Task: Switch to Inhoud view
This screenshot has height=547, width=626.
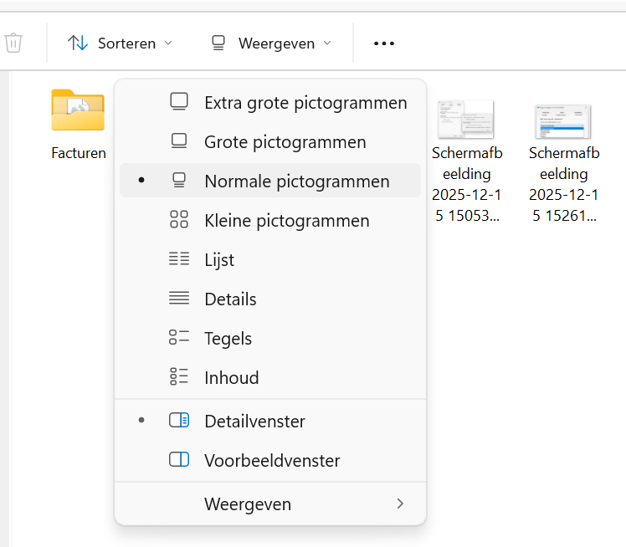Action: point(270,377)
